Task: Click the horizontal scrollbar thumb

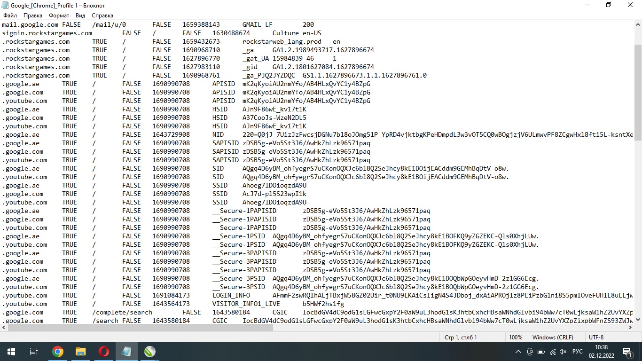Action: pos(141,328)
